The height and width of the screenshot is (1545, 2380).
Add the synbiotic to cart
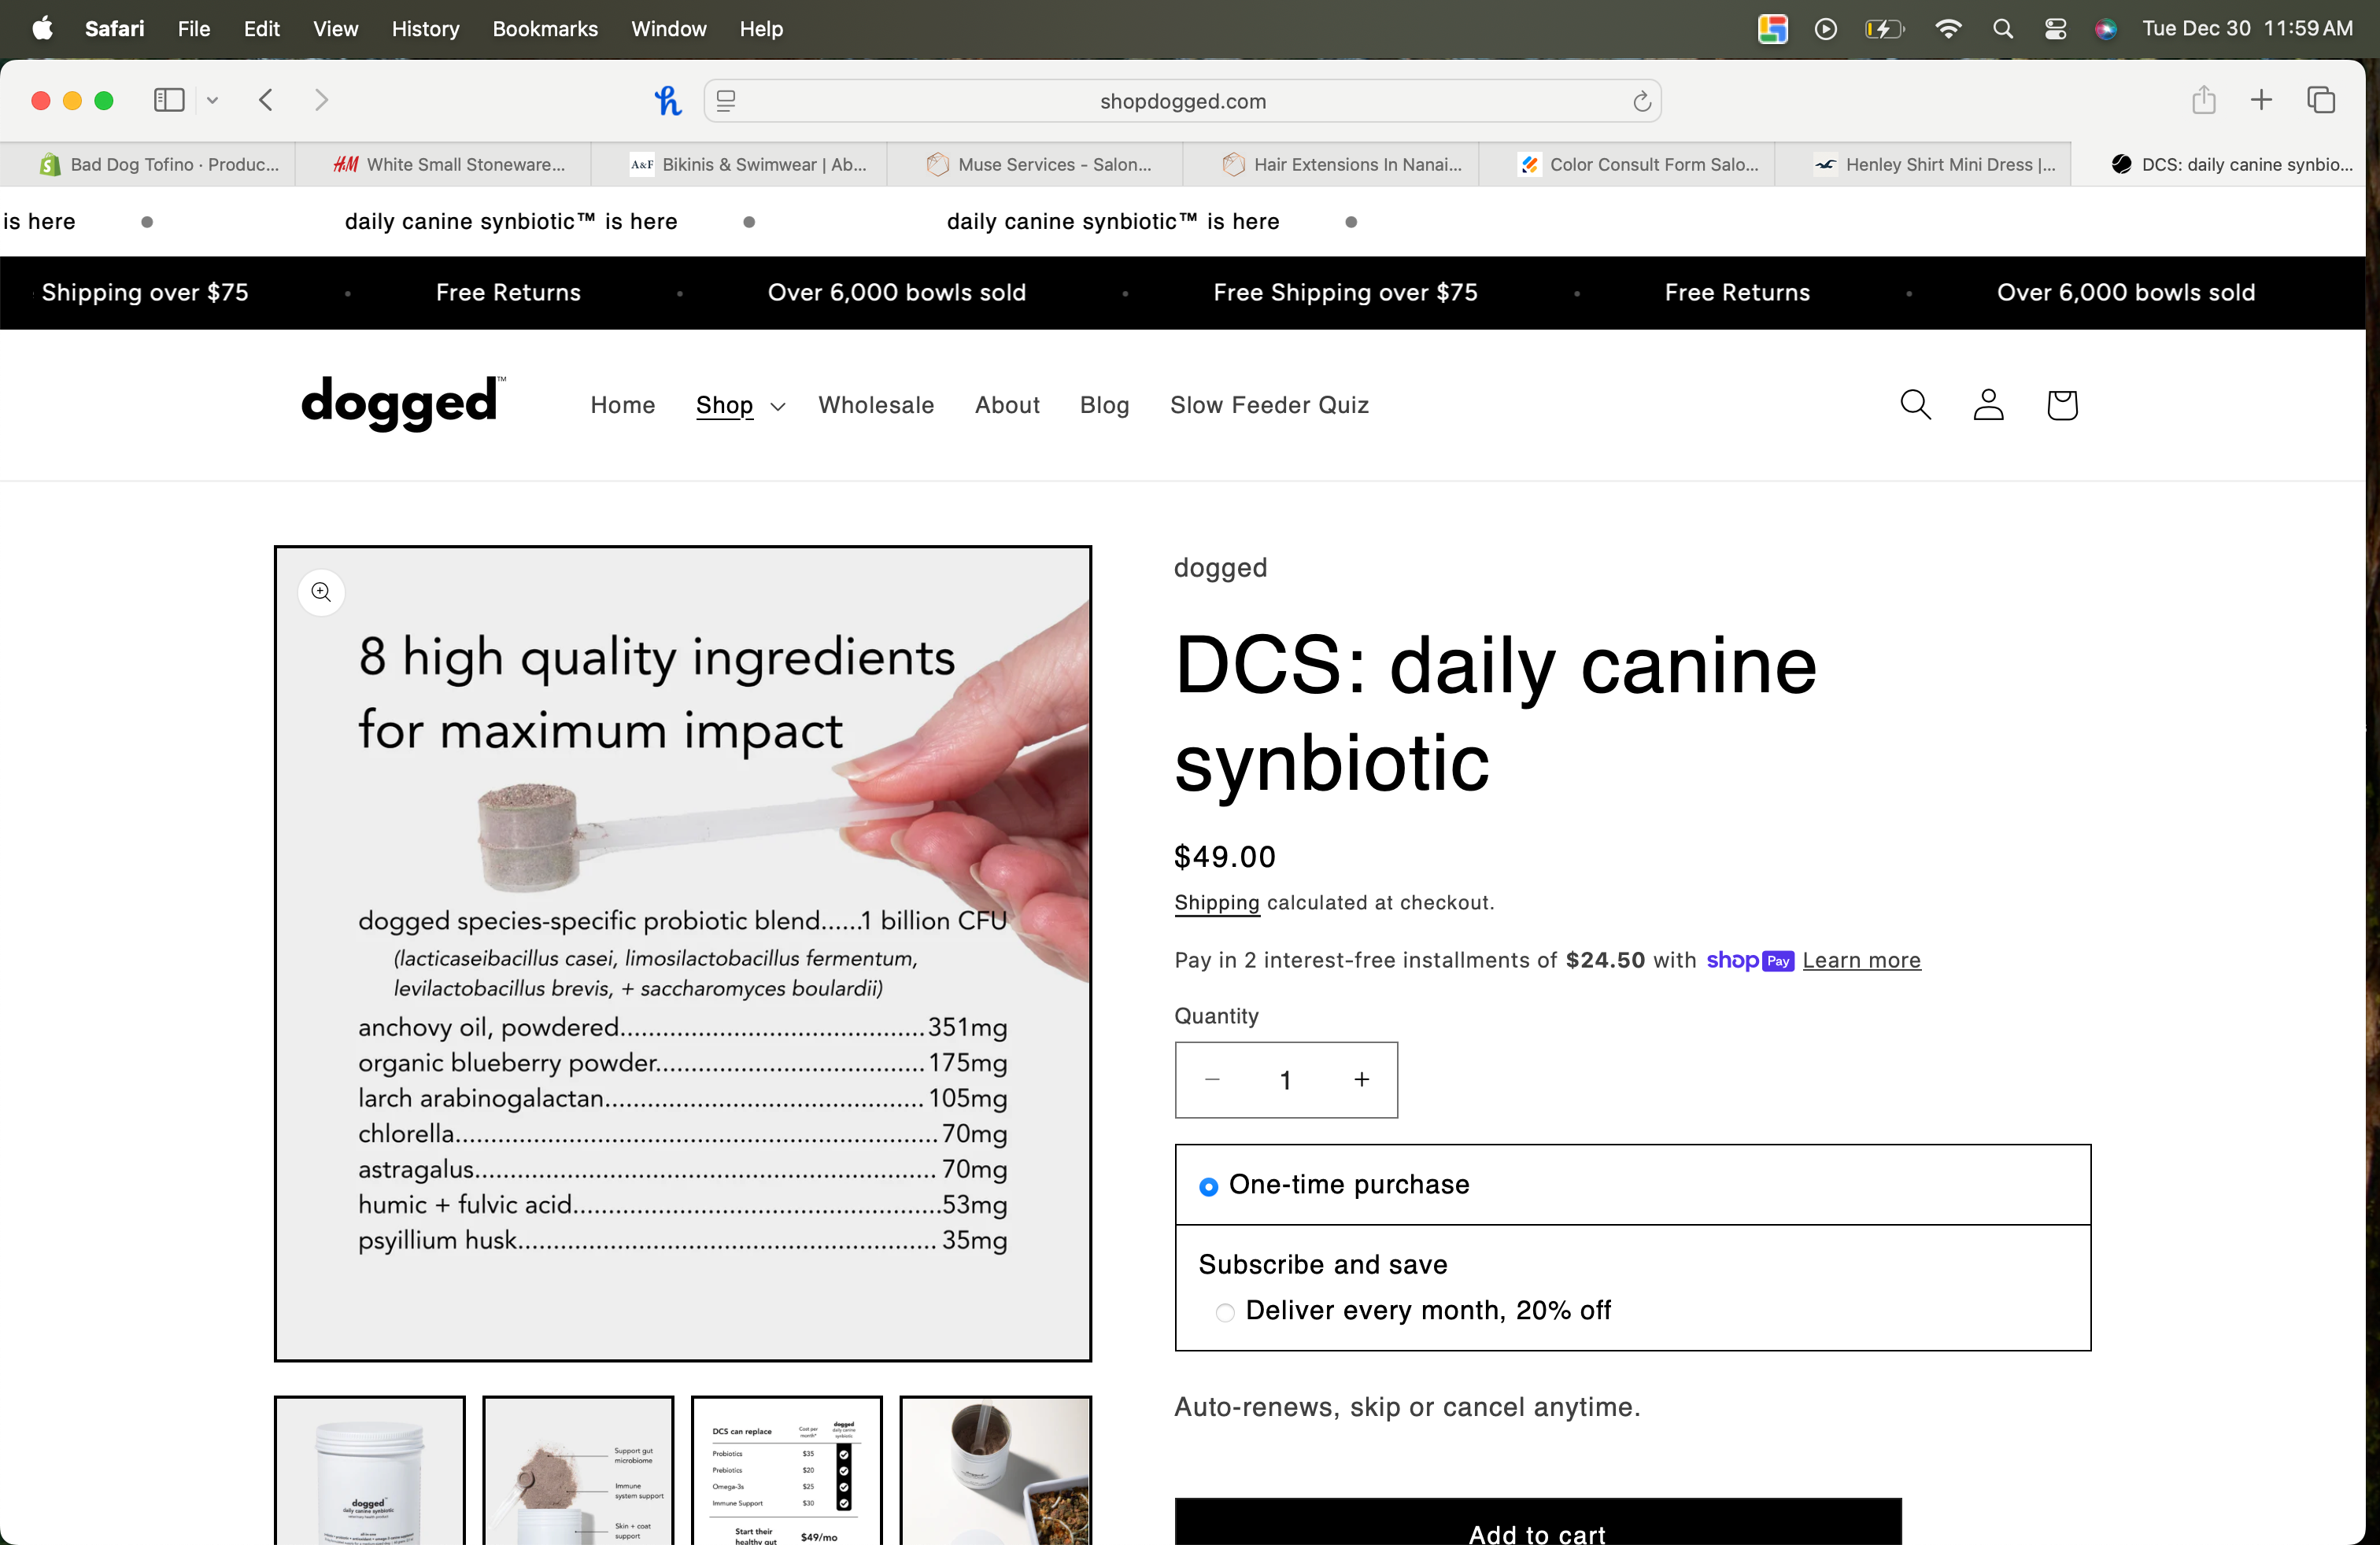tap(1536, 1531)
